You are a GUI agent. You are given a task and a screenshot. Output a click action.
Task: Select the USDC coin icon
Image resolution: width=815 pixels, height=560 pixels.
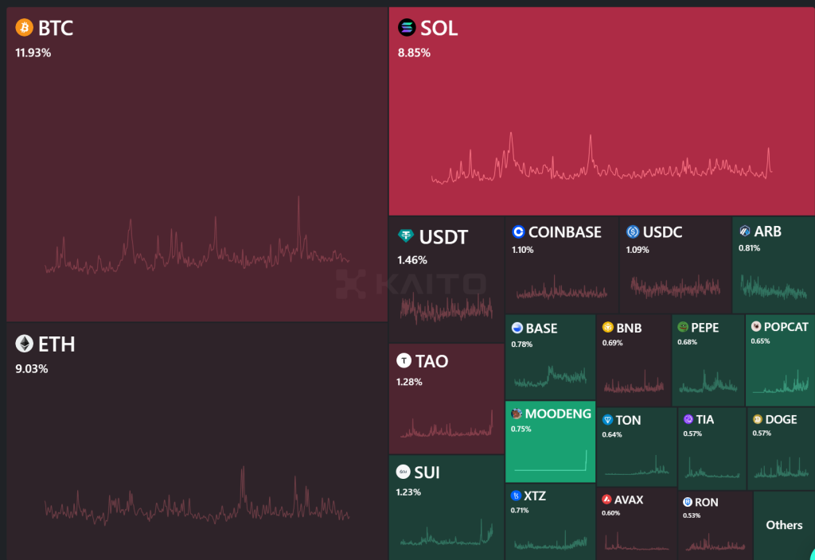633,232
